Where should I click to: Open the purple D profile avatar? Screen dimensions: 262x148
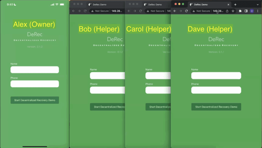252,11
